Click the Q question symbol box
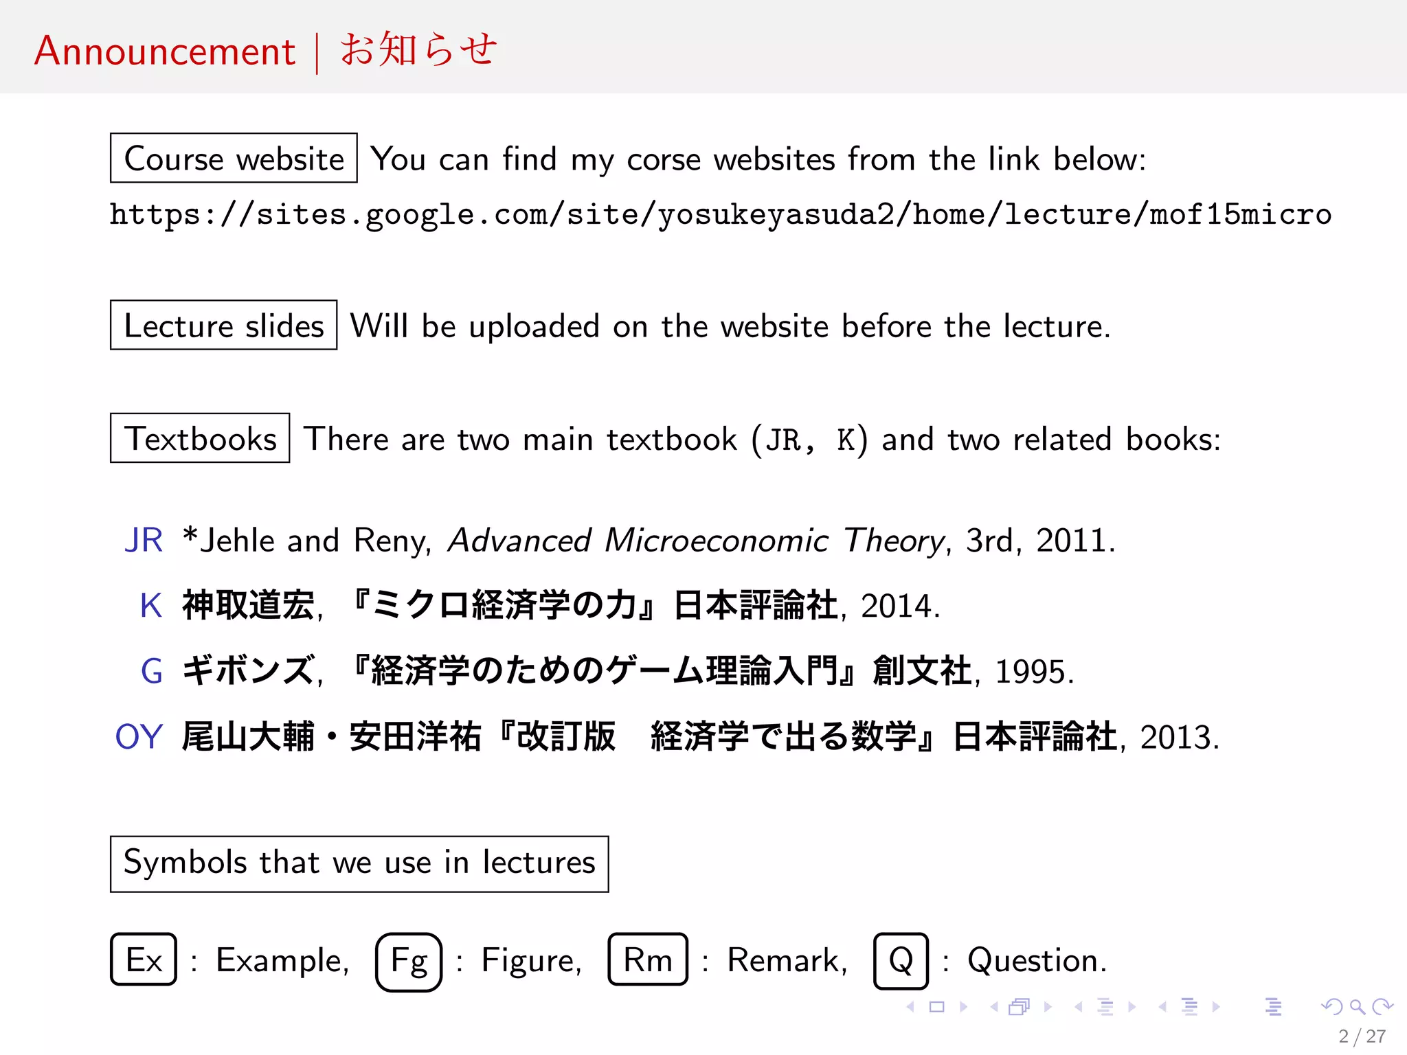The width and height of the screenshot is (1407, 1055). click(901, 960)
